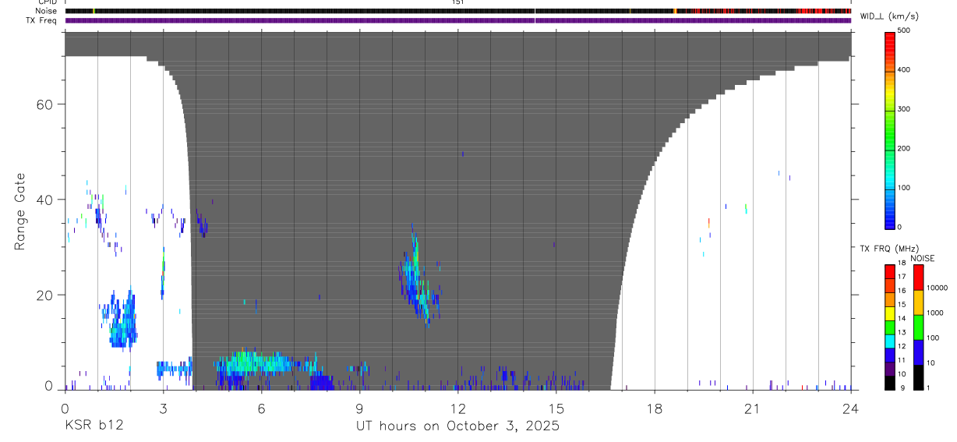Click the 200 tick on width colorbar
The width and height of the screenshot is (957, 442).
click(x=905, y=149)
